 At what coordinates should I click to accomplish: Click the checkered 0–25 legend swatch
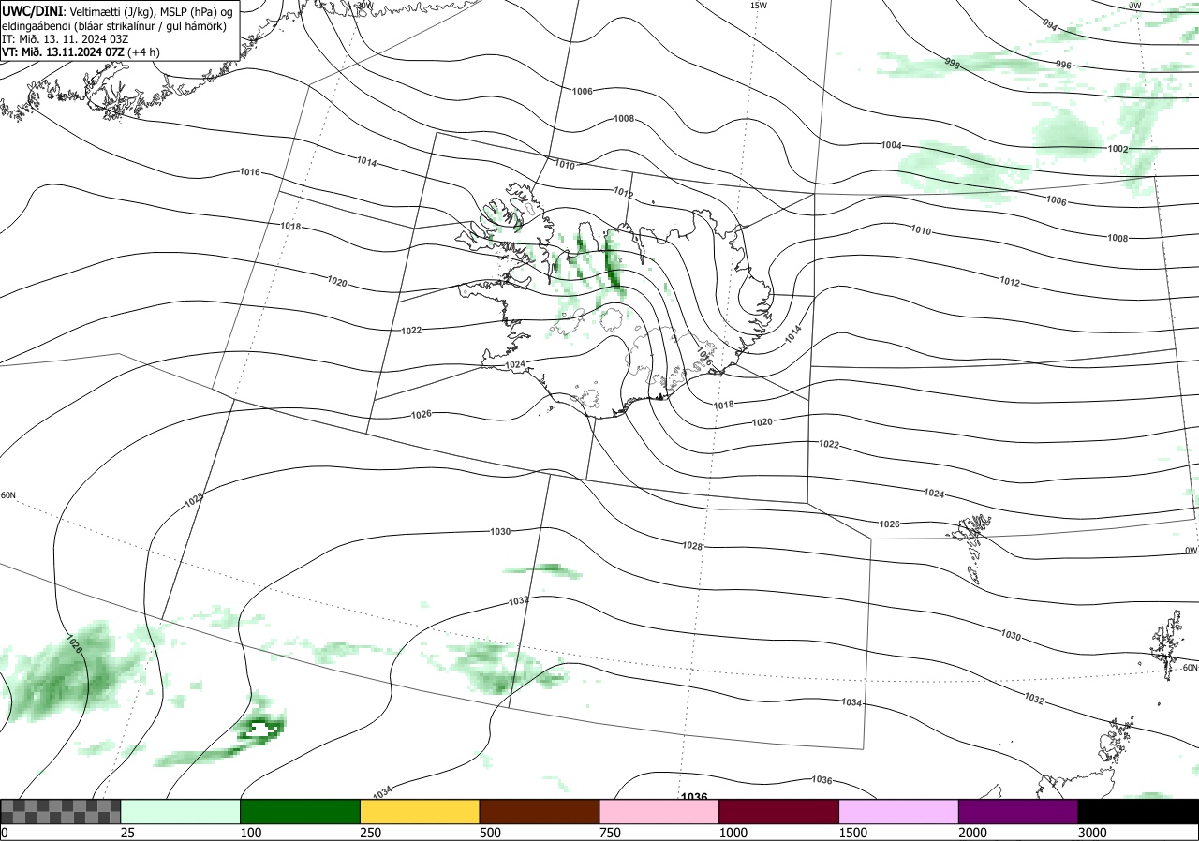tap(61, 811)
